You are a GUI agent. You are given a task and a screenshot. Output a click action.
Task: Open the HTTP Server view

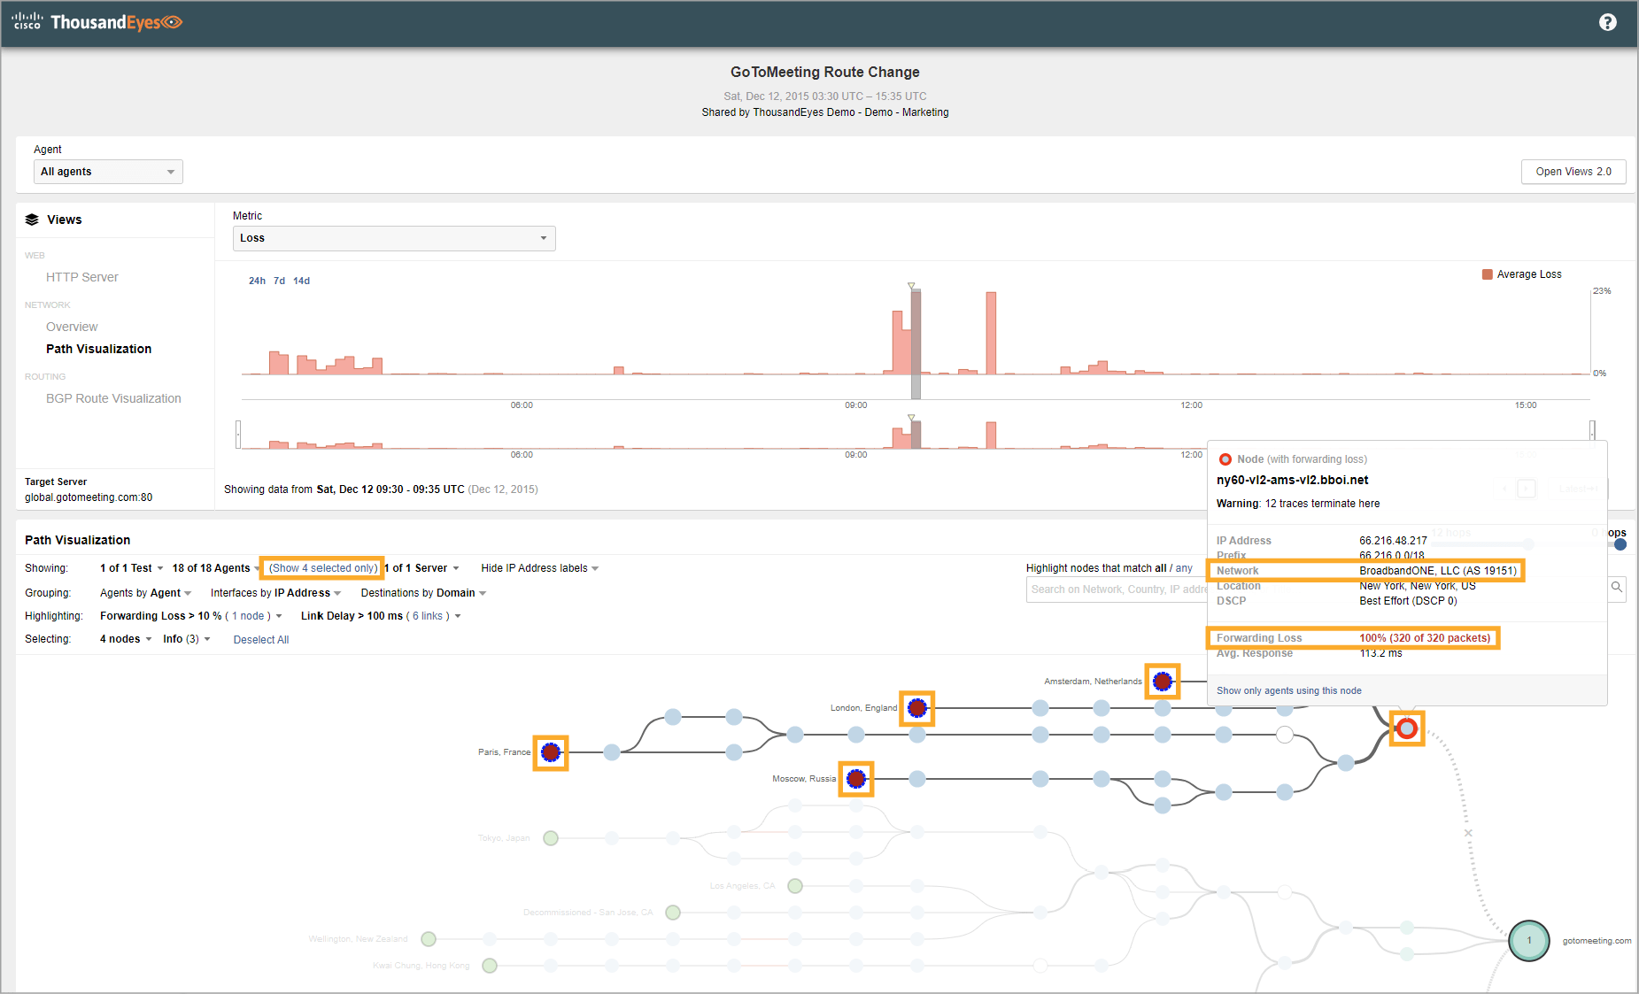pyautogui.click(x=81, y=277)
